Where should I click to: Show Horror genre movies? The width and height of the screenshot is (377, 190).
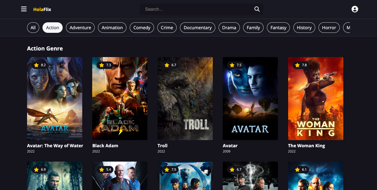click(x=329, y=28)
